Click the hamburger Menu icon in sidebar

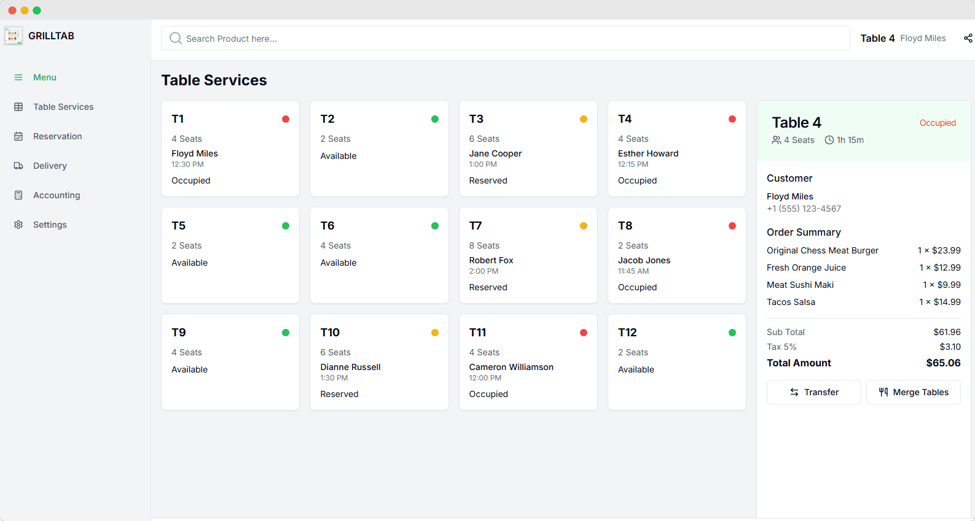tap(18, 77)
